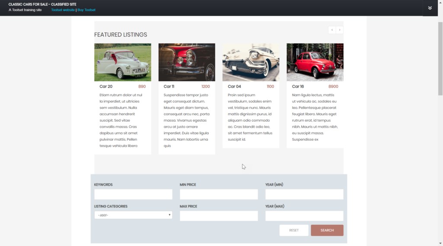Open the Car 20 thumbnail image
The width and height of the screenshot is (443, 246).
click(122, 62)
